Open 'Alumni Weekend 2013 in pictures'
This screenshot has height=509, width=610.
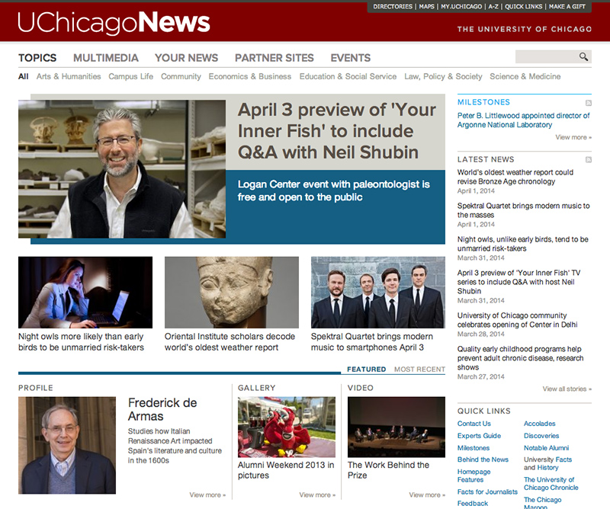[286, 470]
